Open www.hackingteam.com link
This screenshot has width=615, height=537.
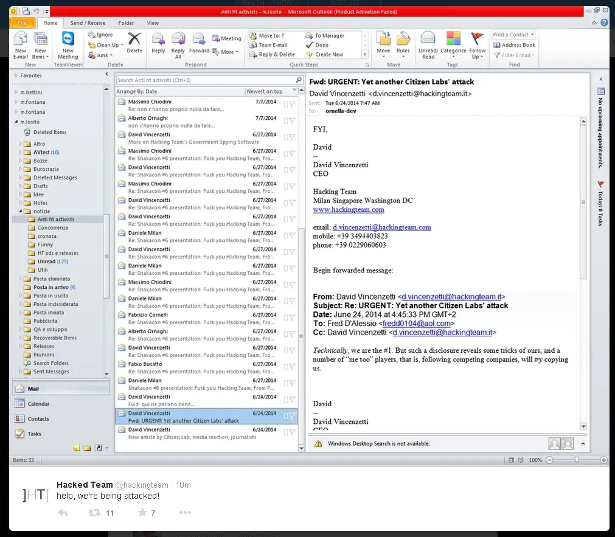coord(349,209)
